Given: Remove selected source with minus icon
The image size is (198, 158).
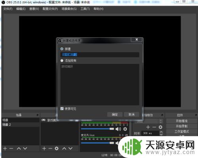Looking at the screenshot, I should click(x=50, y=148).
